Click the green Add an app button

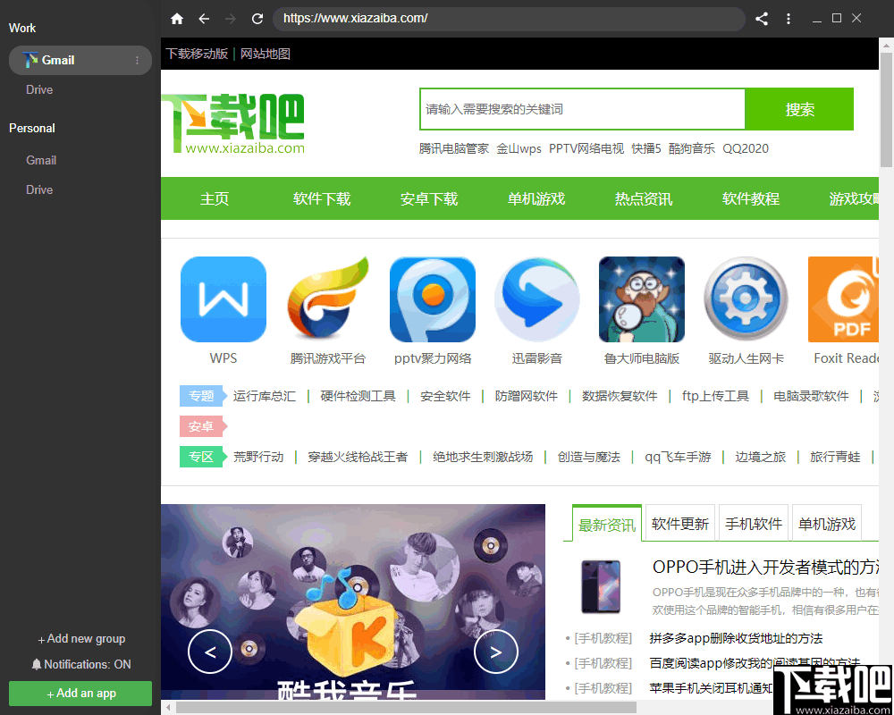coord(80,694)
